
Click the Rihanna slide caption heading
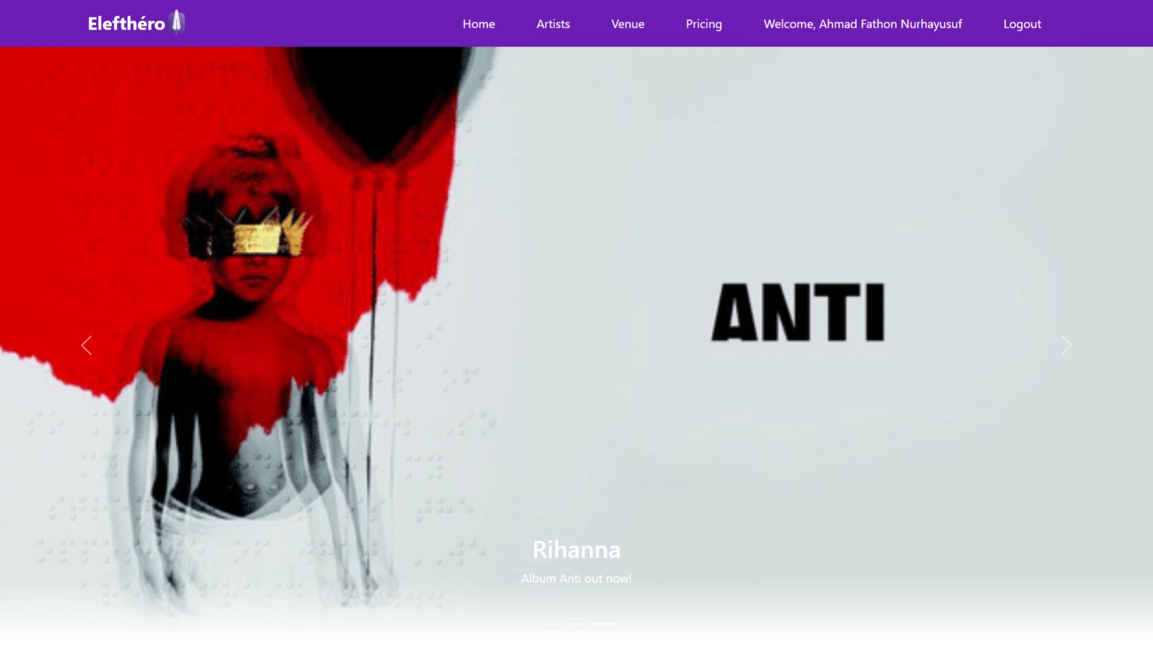pyautogui.click(x=576, y=549)
